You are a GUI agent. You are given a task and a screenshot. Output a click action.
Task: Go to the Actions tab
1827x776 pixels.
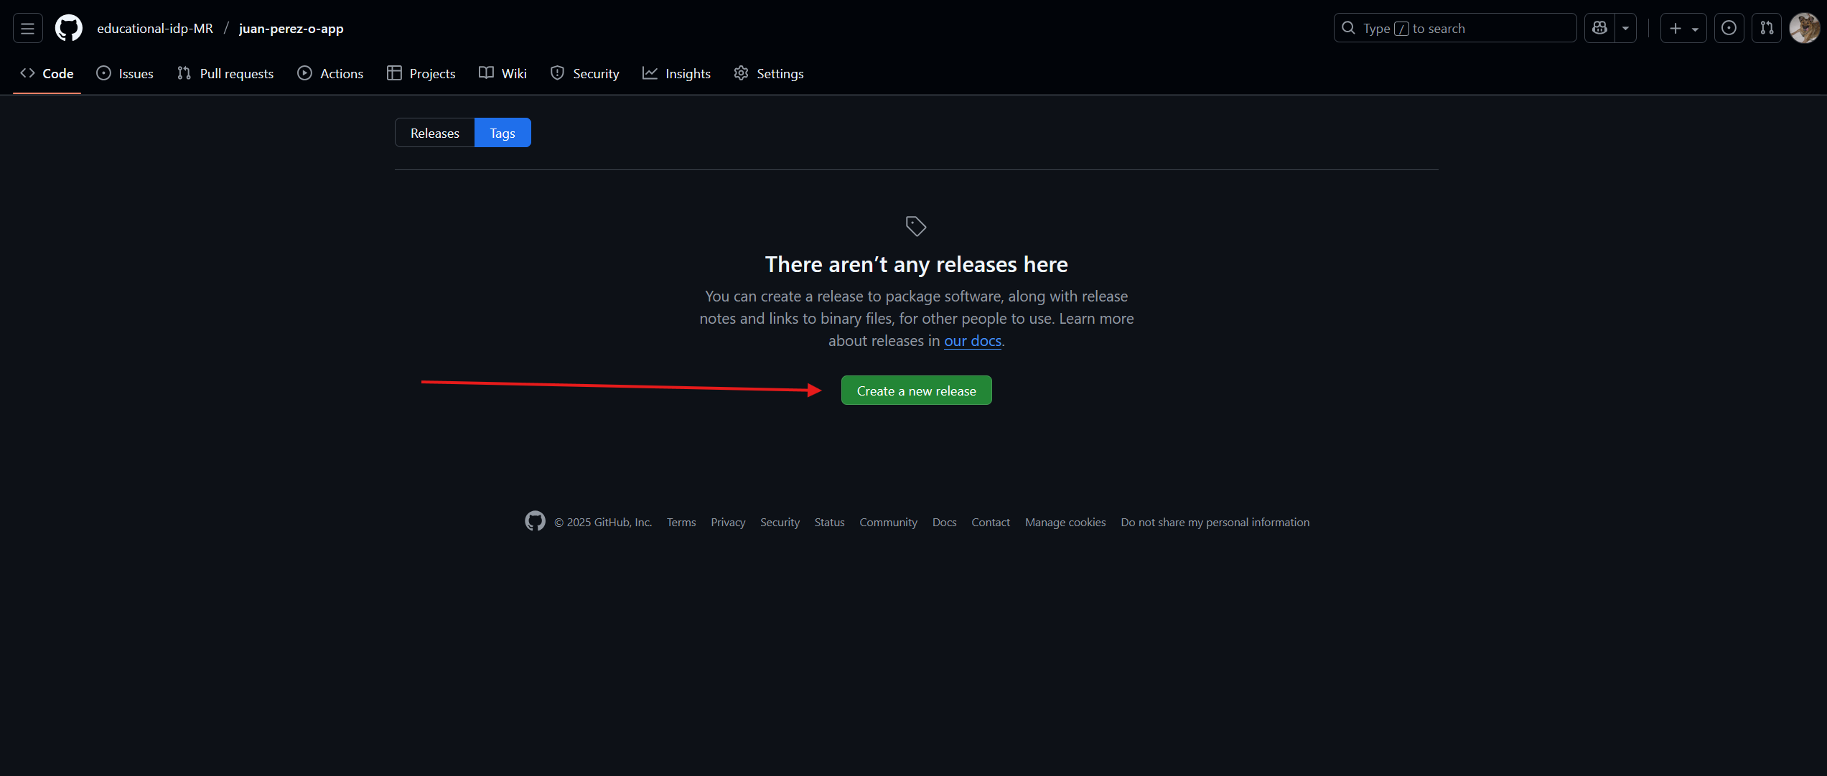330,73
